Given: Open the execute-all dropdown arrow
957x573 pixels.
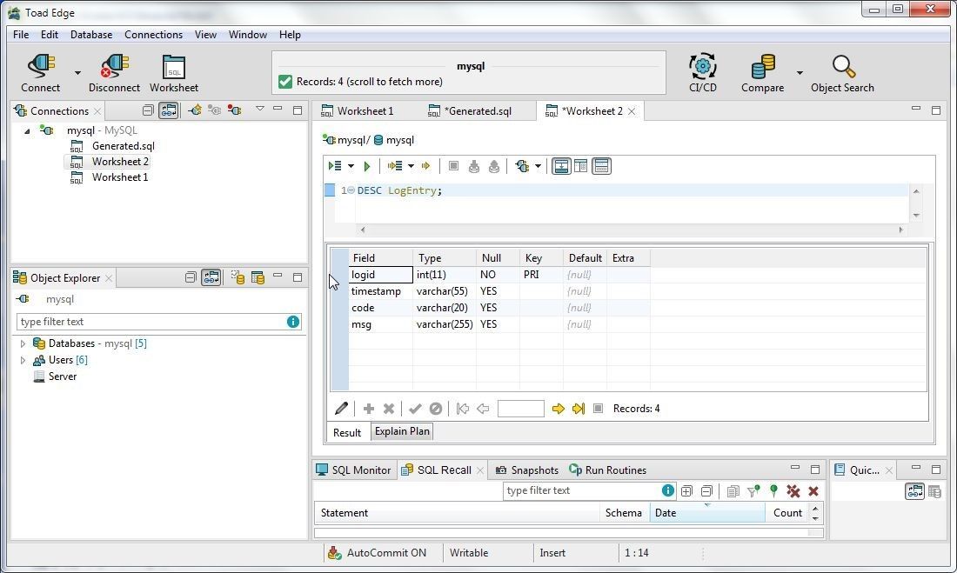Looking at the screenshot, I should tap(351, 166).
